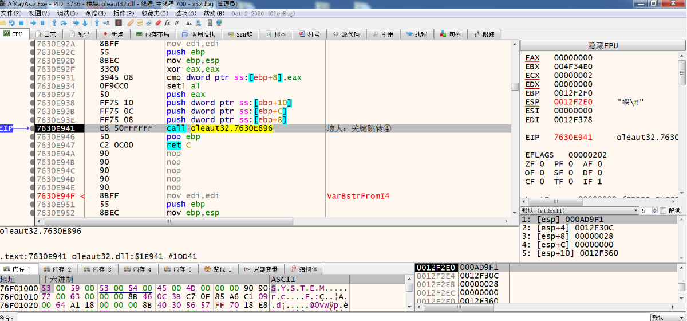Screen dimensions: 687x321
Task: Click the Trace Into toolbar icon
Action: point(76,23)
